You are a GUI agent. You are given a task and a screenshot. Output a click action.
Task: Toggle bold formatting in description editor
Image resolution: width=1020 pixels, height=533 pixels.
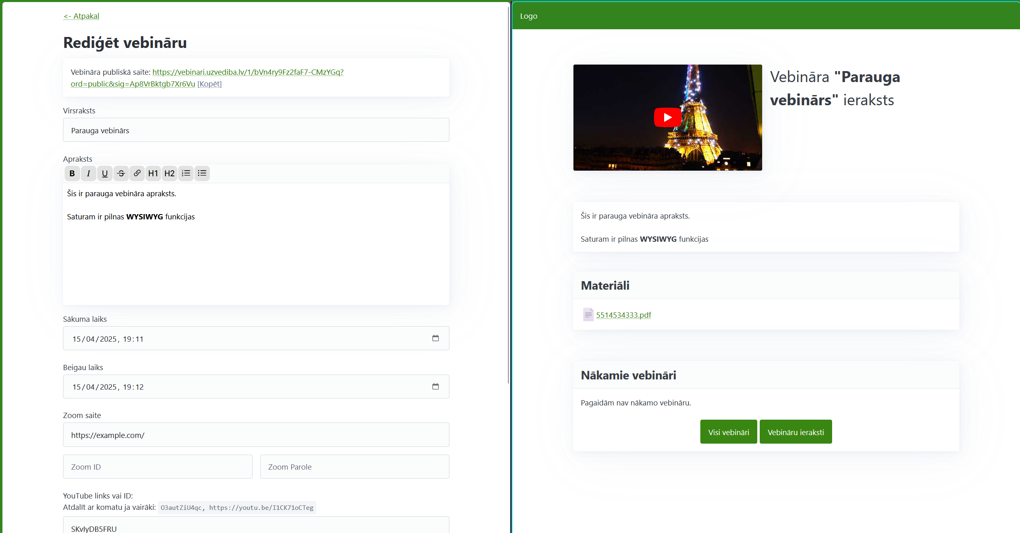tap(72, 173)
